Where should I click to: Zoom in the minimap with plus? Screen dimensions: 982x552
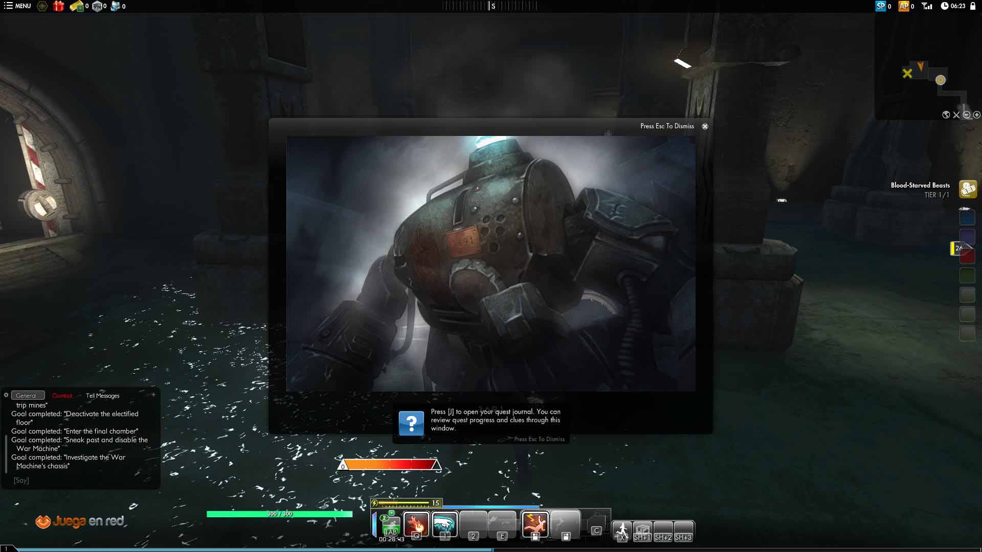pyautogui.click(x=977, y=115)
